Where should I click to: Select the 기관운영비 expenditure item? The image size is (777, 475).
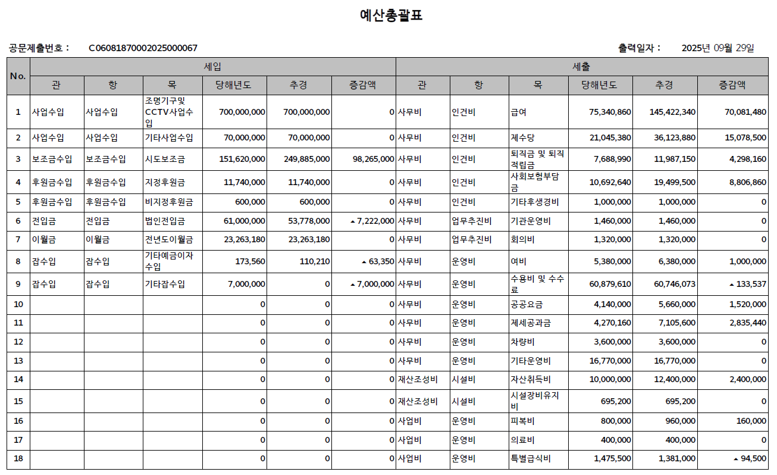click(531, 221)
